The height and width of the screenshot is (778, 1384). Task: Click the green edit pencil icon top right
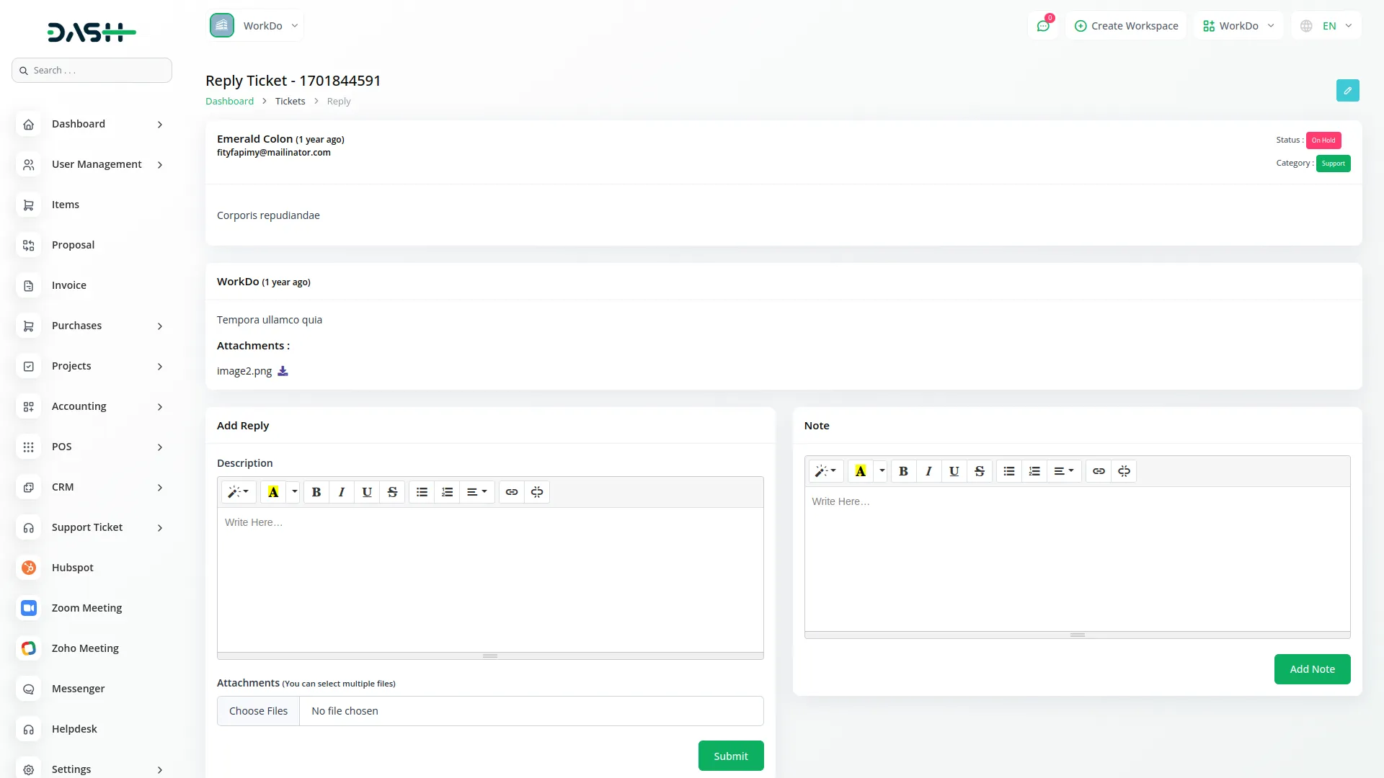tap(1347, 90)
